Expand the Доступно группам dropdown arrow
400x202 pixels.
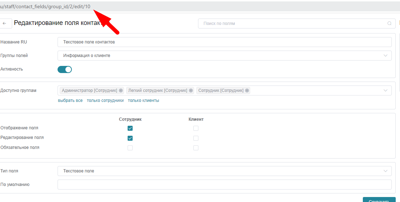(385, 90)
